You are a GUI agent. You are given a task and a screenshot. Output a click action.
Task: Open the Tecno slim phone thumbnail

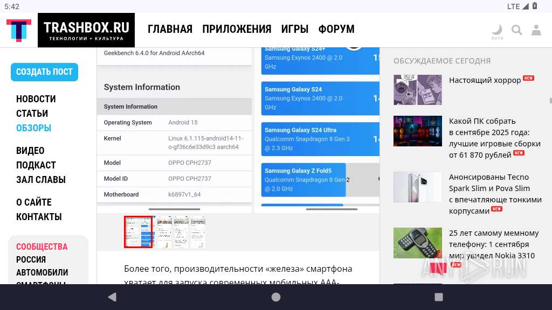418,187
